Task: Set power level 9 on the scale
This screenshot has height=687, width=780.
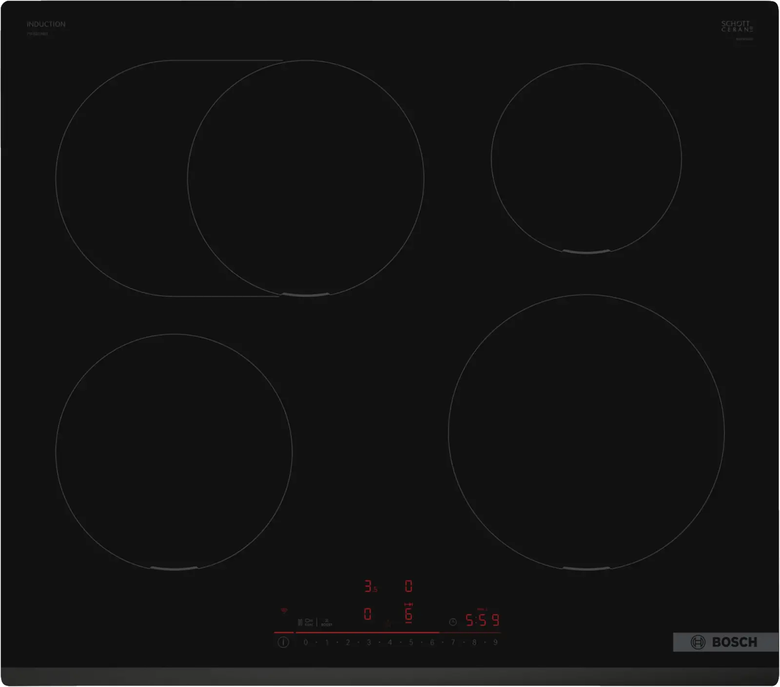Action: (495, 642)
